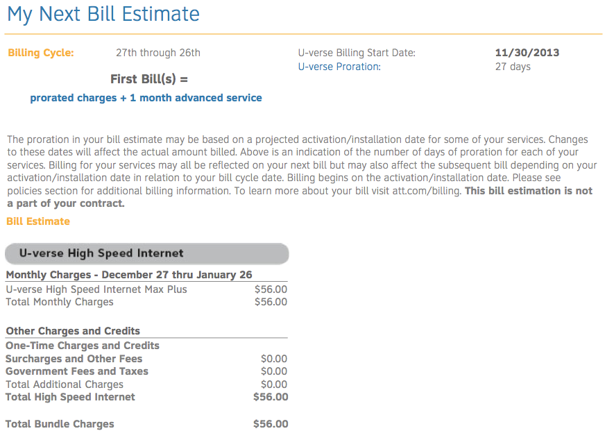Click the Government Fees and Taxes line

[x=146, y=371]
